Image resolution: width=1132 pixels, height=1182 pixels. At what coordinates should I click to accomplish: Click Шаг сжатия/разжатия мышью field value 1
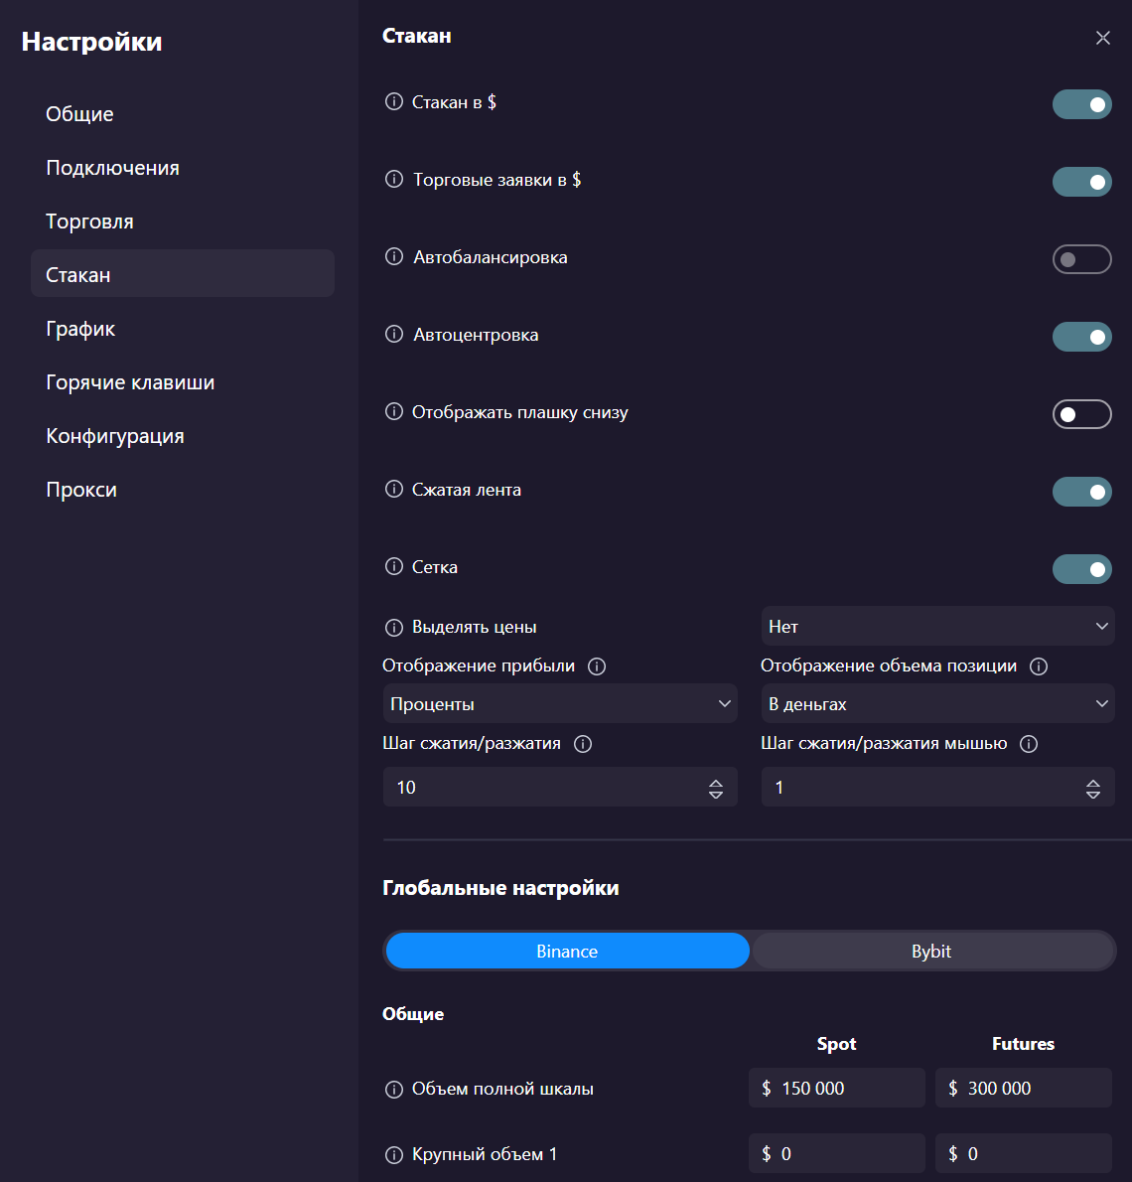coord(937,787)
